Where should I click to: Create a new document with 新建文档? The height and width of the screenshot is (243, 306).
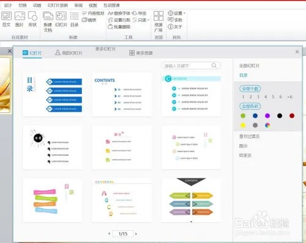tap(48, 22)
